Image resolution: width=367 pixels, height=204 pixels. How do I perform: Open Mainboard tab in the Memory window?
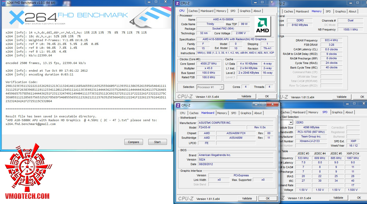[302, 11]
